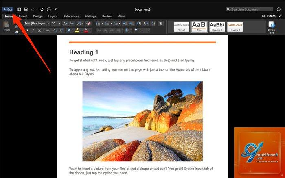The image size is (285, 178).
Task: Open the font size 30 dropdown
Action: [56, 24]
